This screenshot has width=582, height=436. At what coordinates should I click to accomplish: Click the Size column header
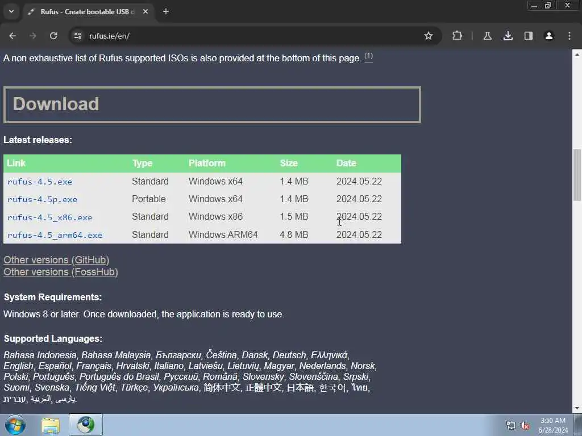tap(289, 163)
